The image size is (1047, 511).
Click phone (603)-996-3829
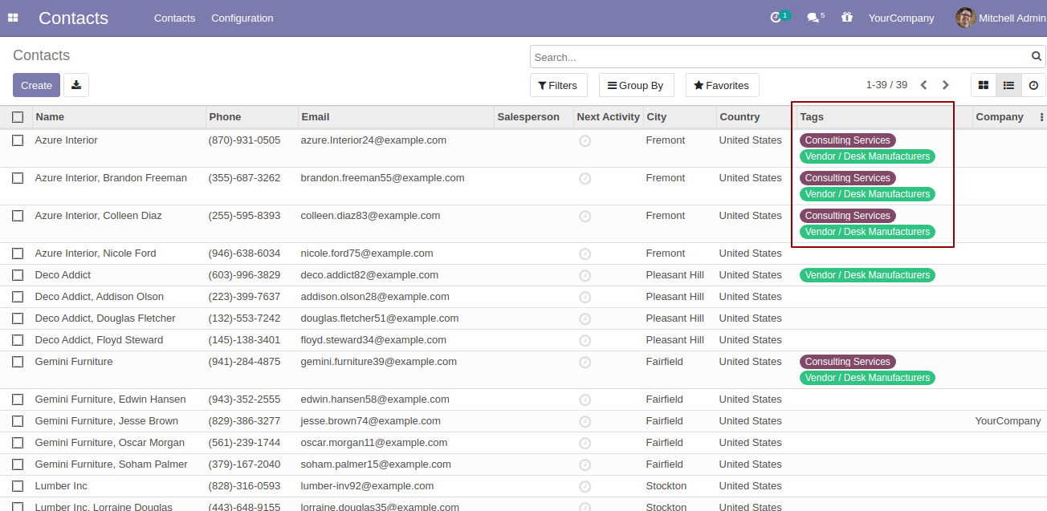[244, 275]
